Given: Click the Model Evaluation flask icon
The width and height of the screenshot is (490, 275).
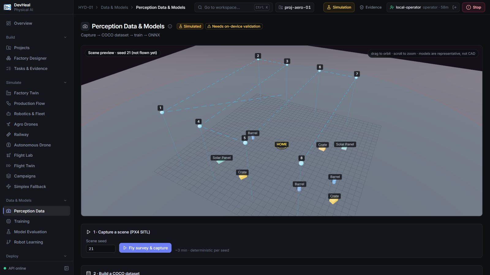Looking at the screenshot, I should coord(9,232).
